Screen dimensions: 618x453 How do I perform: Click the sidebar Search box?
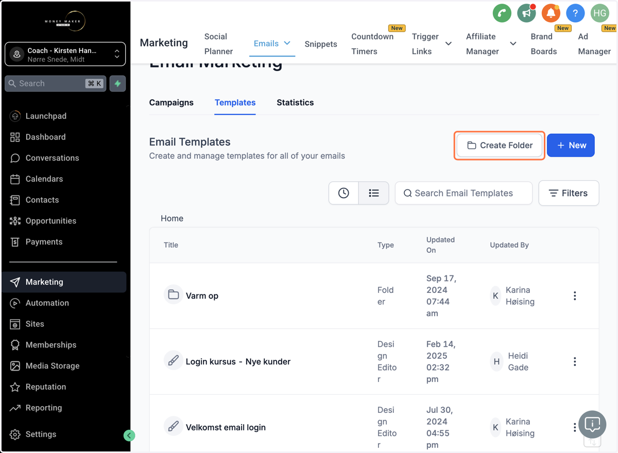pyautogui.click(x=56, y=83)
